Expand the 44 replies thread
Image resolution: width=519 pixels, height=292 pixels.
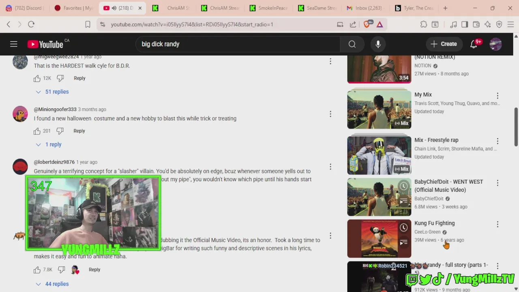pyautogui.click(x=52, y=284)
